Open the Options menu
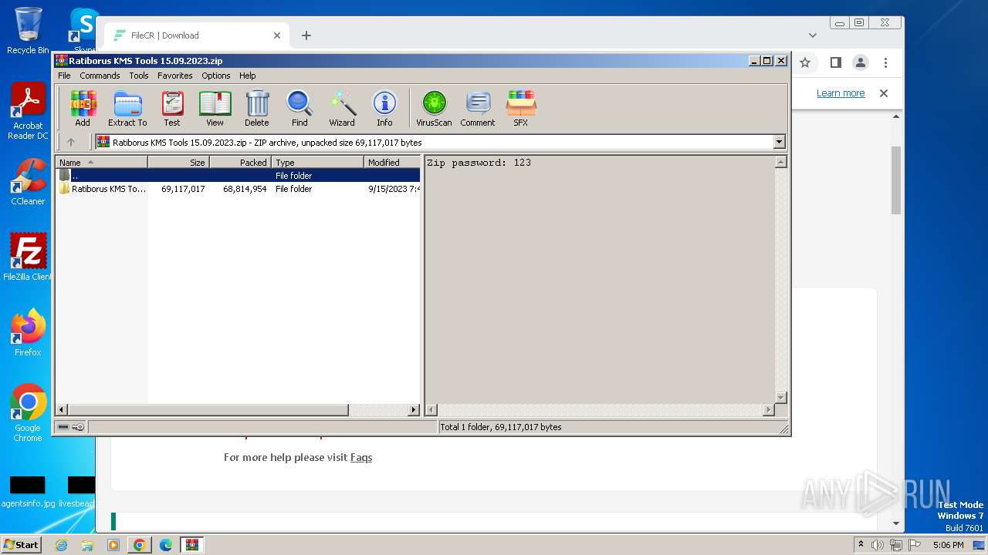 click(216, 76)
